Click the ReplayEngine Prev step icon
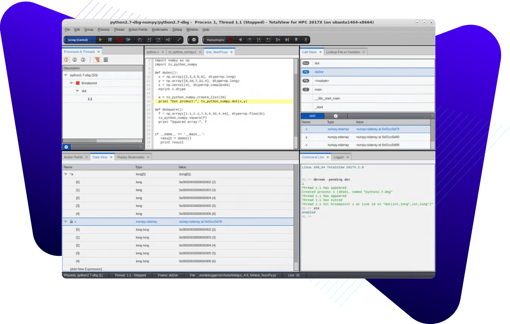Viewport: 510px width, 324px height. [249, 40]
